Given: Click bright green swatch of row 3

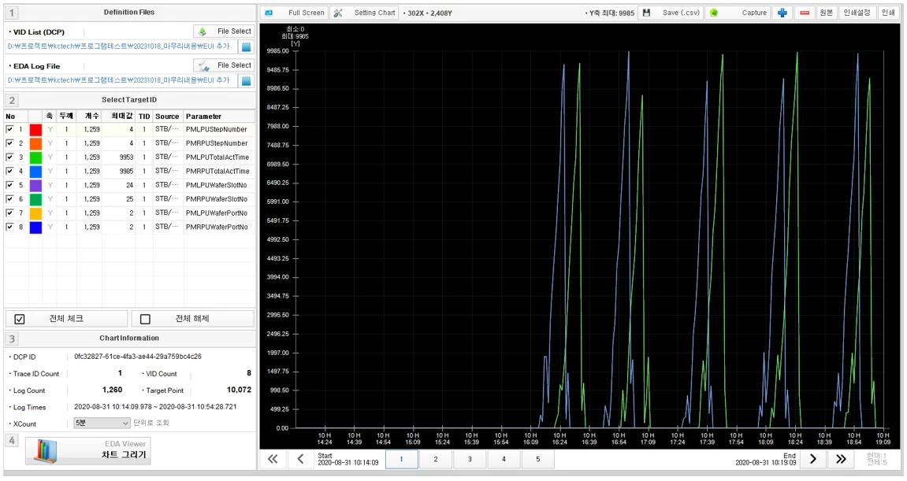Looking at the screenshot, I should tap(35, 157).
